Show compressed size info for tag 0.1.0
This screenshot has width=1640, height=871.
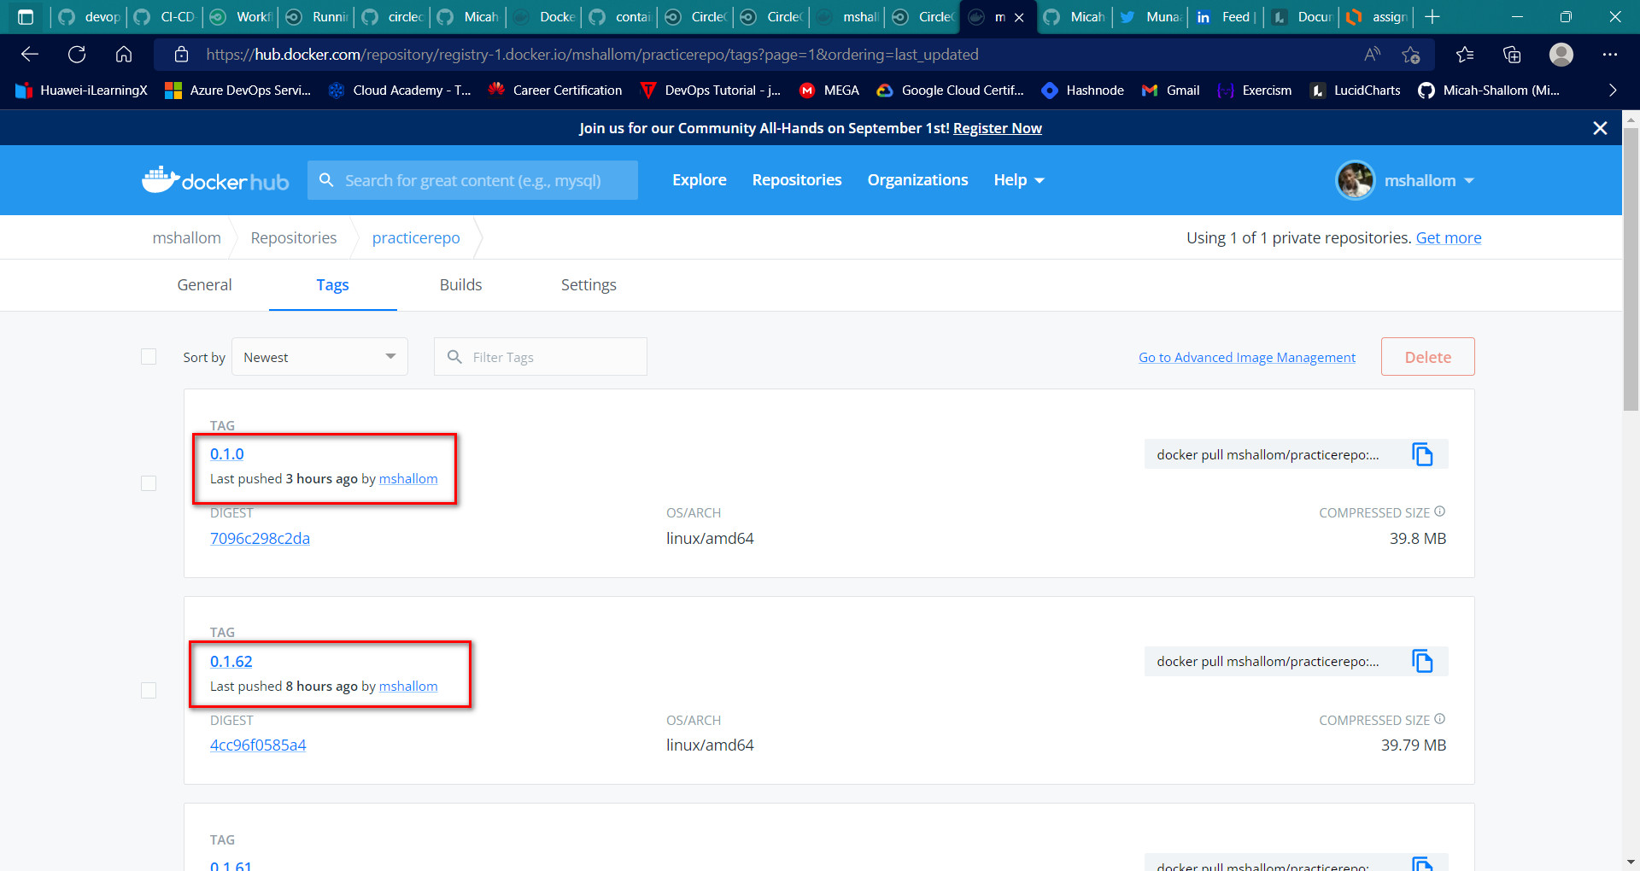[x=1440, y=511]
